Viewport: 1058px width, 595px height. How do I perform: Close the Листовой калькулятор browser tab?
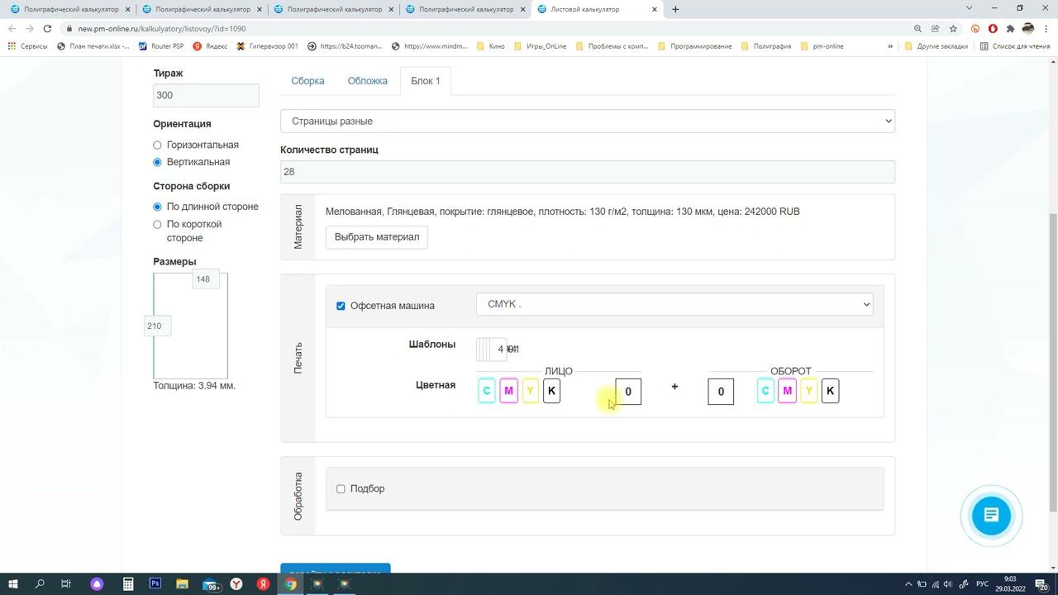[x=655, y=9]
